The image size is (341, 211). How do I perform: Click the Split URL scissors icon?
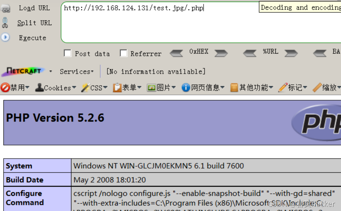[x=5, y=23]
